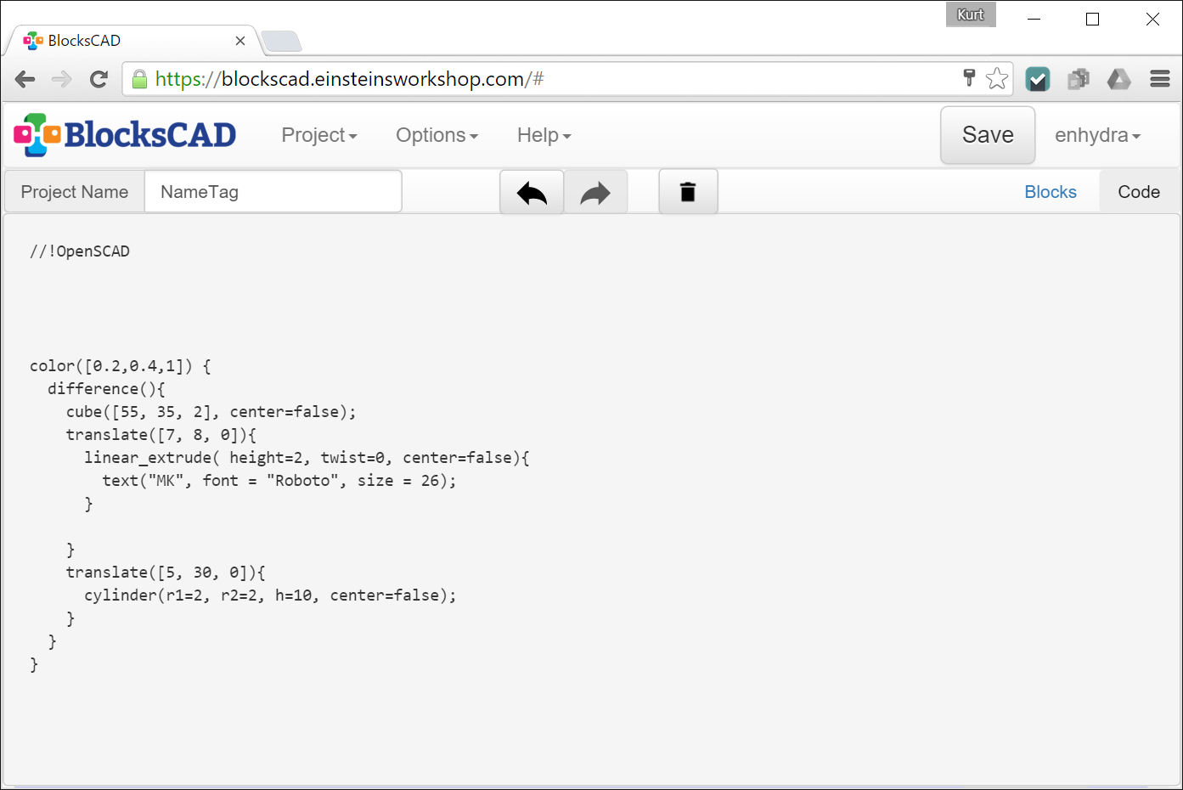Click the NameTag project name field
The width and height of the screenshot is (1183, 790).
tap(273, 191)
